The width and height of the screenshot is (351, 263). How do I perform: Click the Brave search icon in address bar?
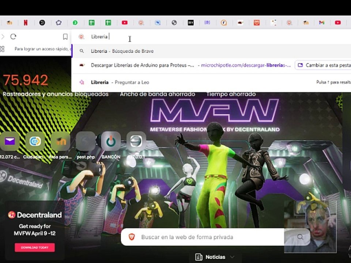(81, 37)
